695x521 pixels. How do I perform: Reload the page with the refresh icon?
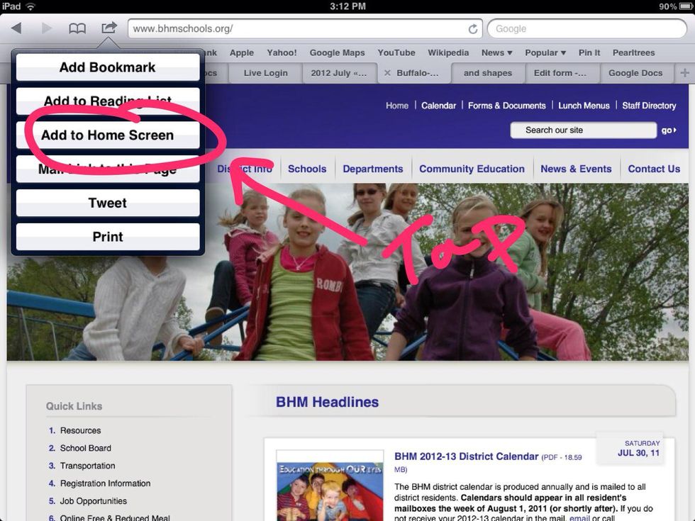pos(473,29)
